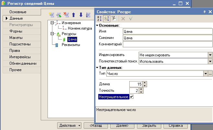
Task: Increase Длина with up spinner
Action: point(145,83)
